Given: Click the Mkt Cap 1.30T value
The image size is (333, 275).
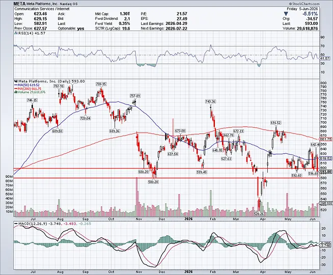Looking at the screenshot, I should tap(125, 14).
